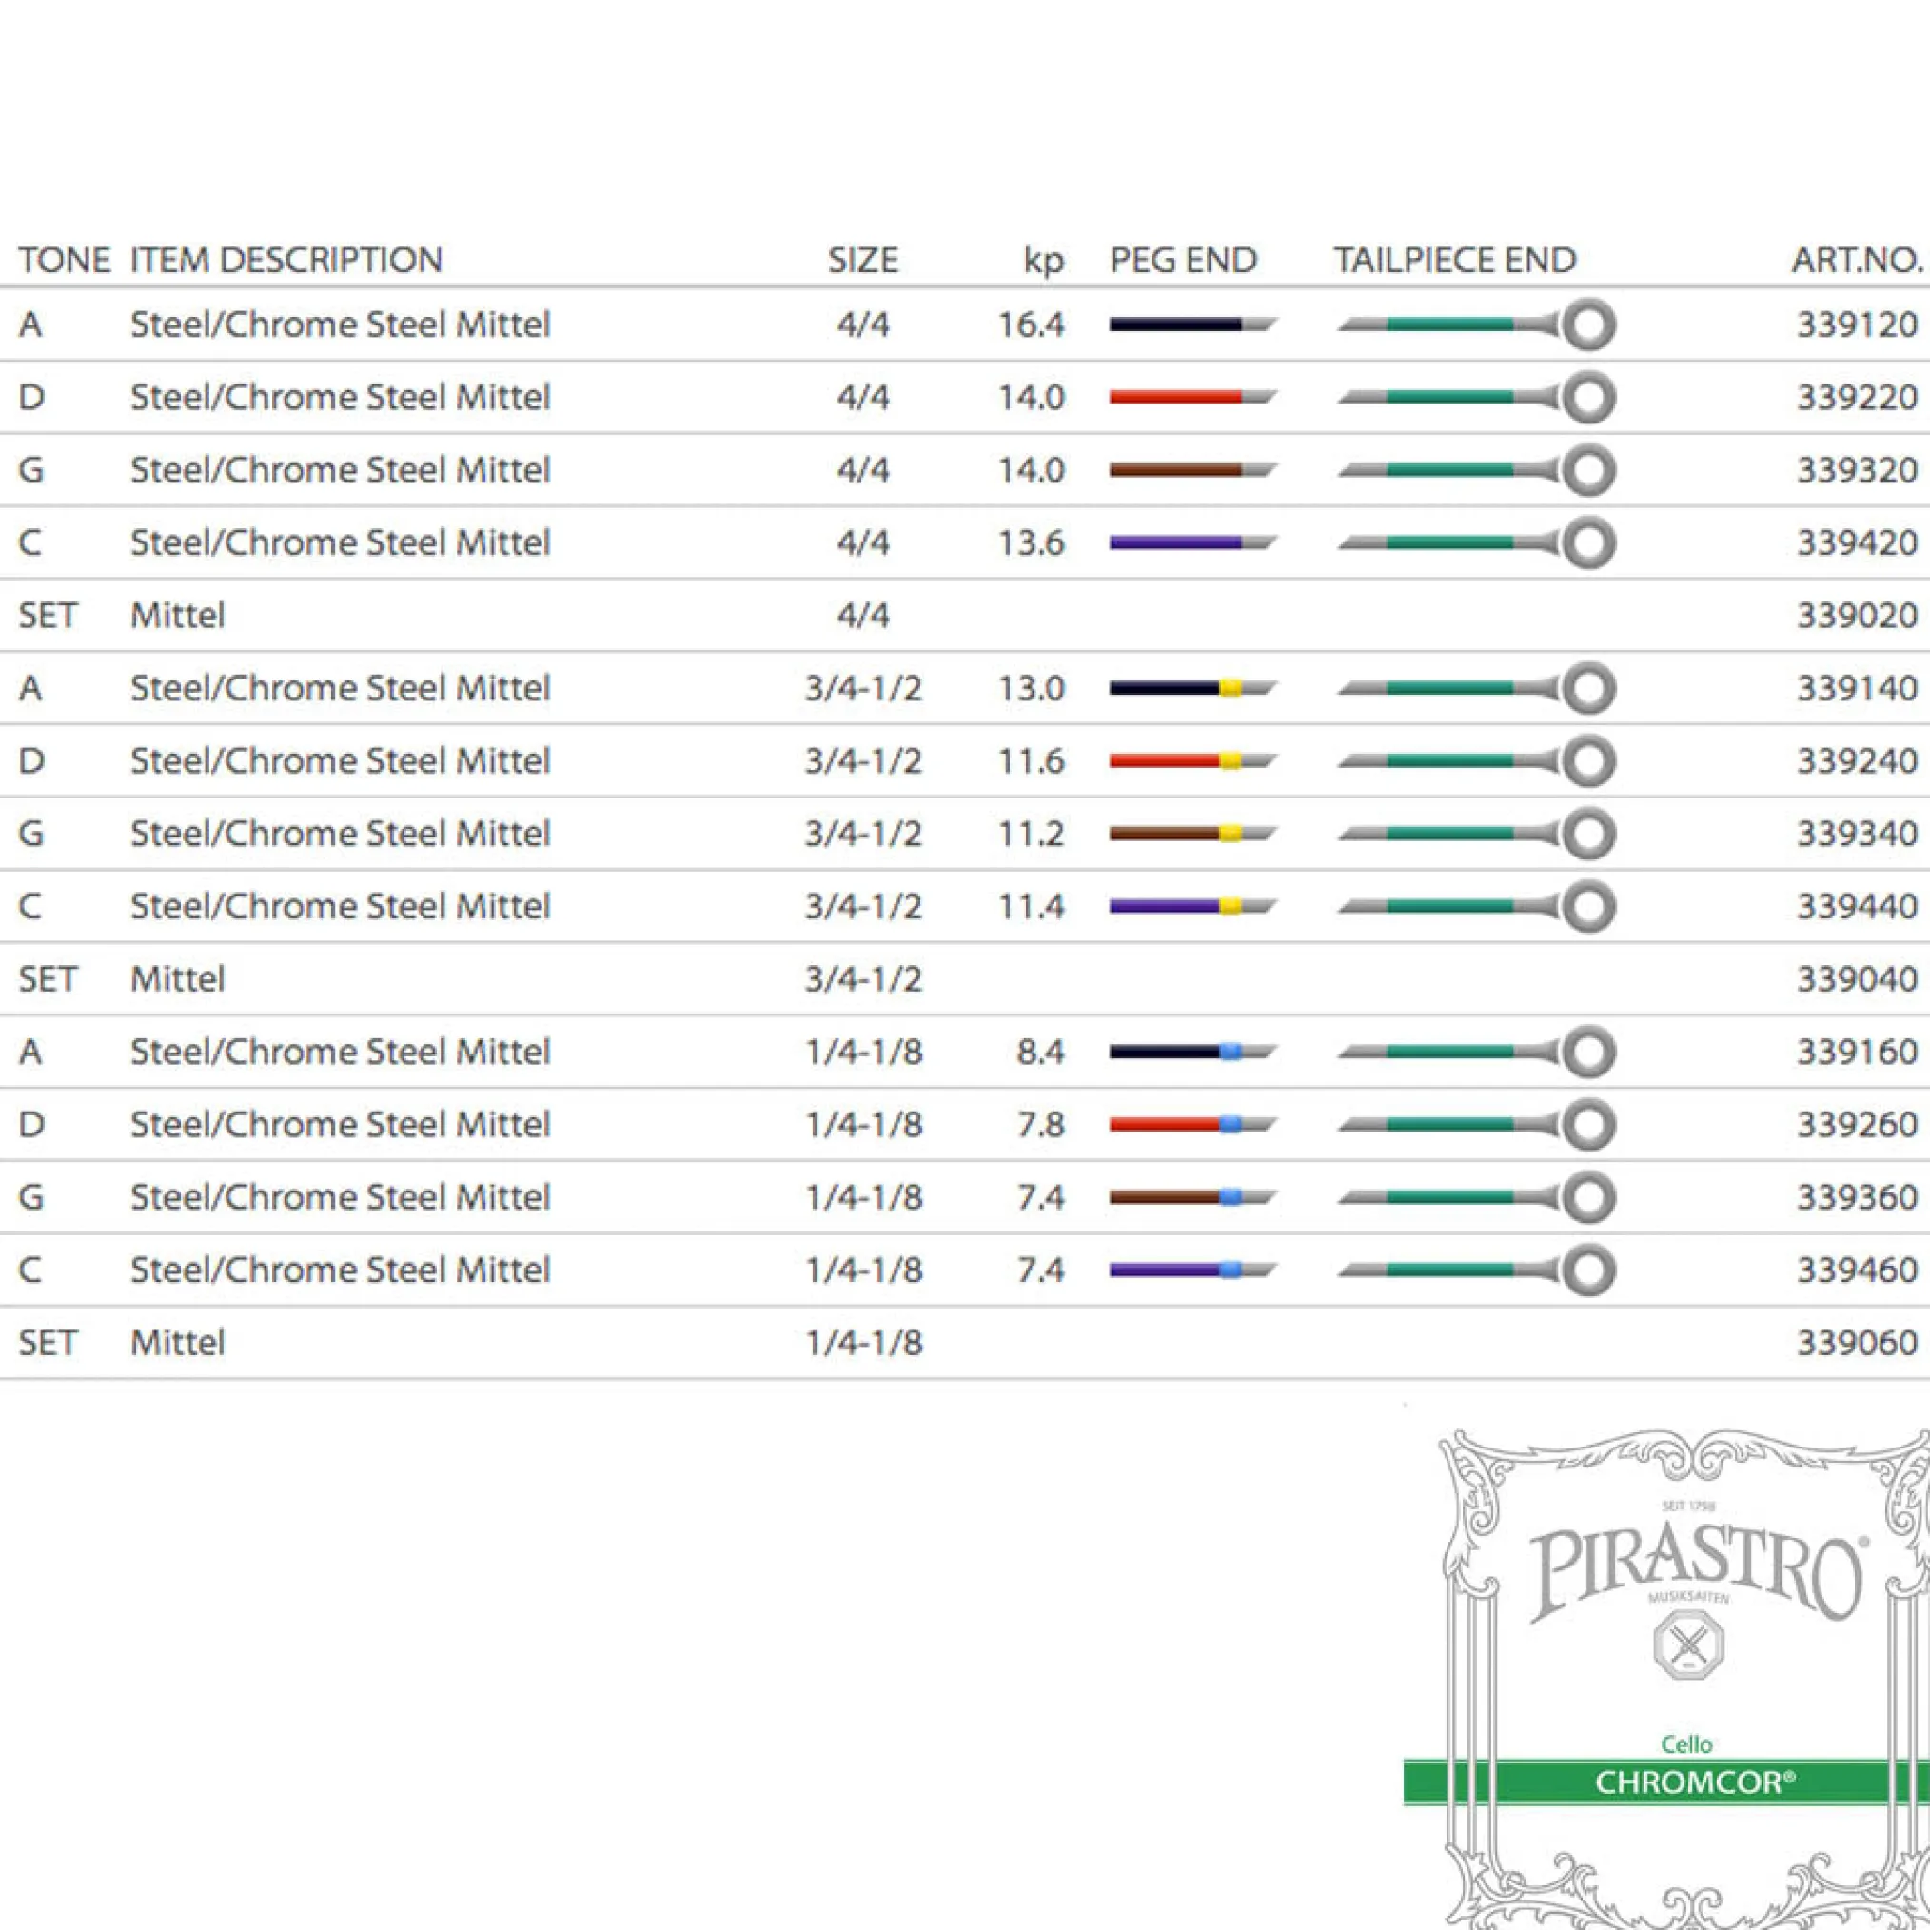Select article number 339020 for 4/4 set

pos(1856,616)
